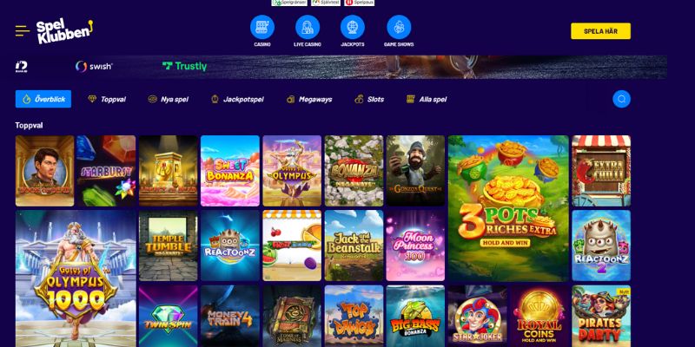The image size is (695, 347).
Task: Click the Swish payment logo
Action: click(x=94, y=67)
